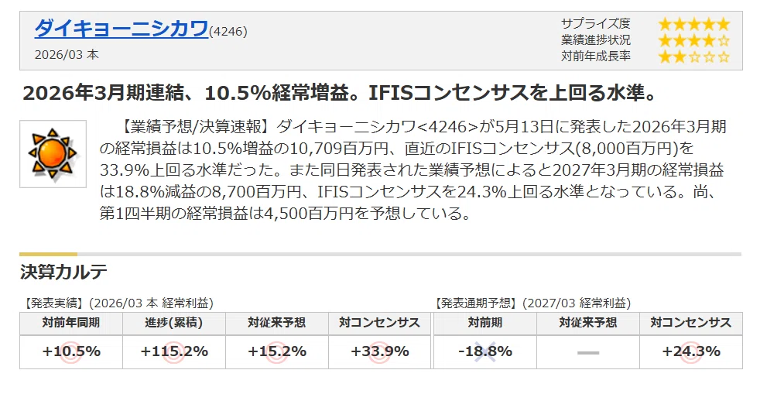Click the gray dash in 対従来予想 forecast cell
Viewport: 760px width, 394px height.
tap(588, 353)
